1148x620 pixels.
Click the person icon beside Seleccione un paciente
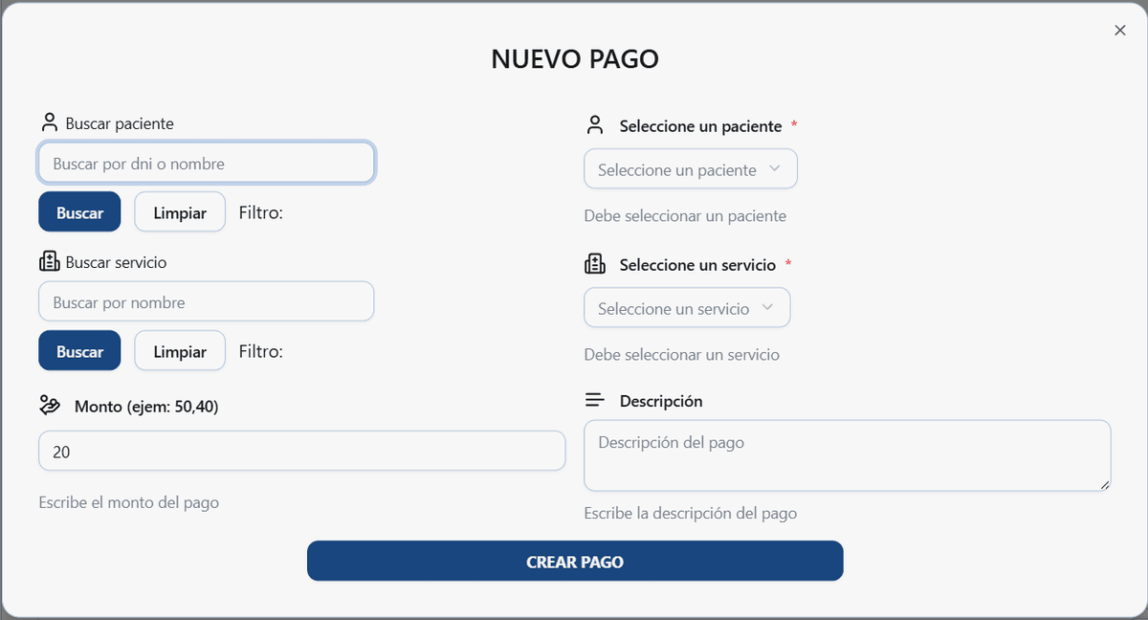[x=595, y=124]
